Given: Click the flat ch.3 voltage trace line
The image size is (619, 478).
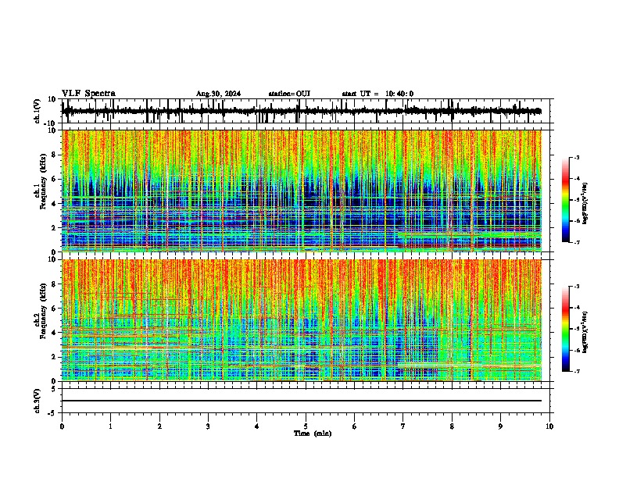Looking at the screenshot, I should [302, 401].
